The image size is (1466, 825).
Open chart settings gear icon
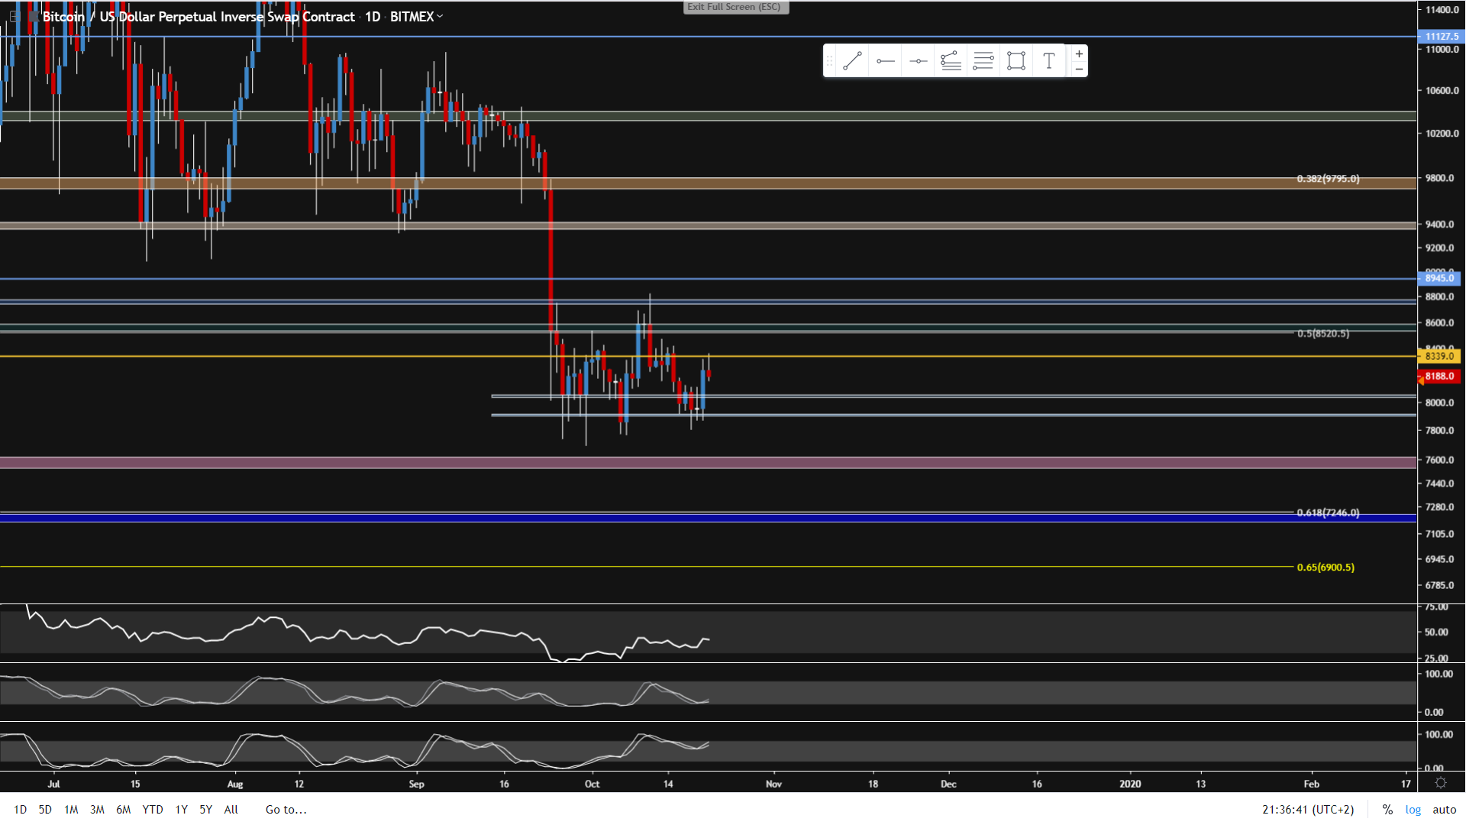(x=1440, y=783)
